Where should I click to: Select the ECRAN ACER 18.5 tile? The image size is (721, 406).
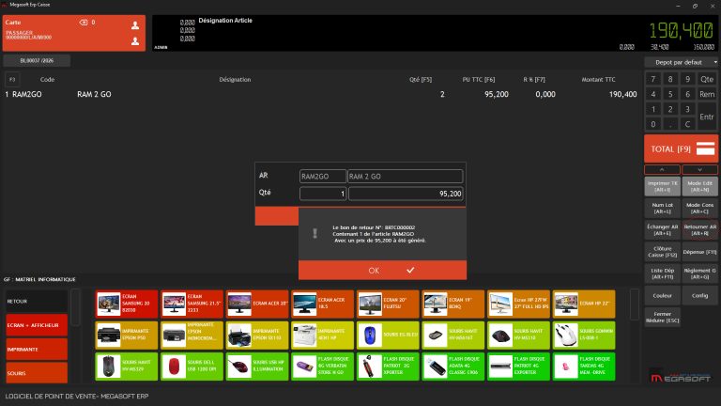point(322,304)
